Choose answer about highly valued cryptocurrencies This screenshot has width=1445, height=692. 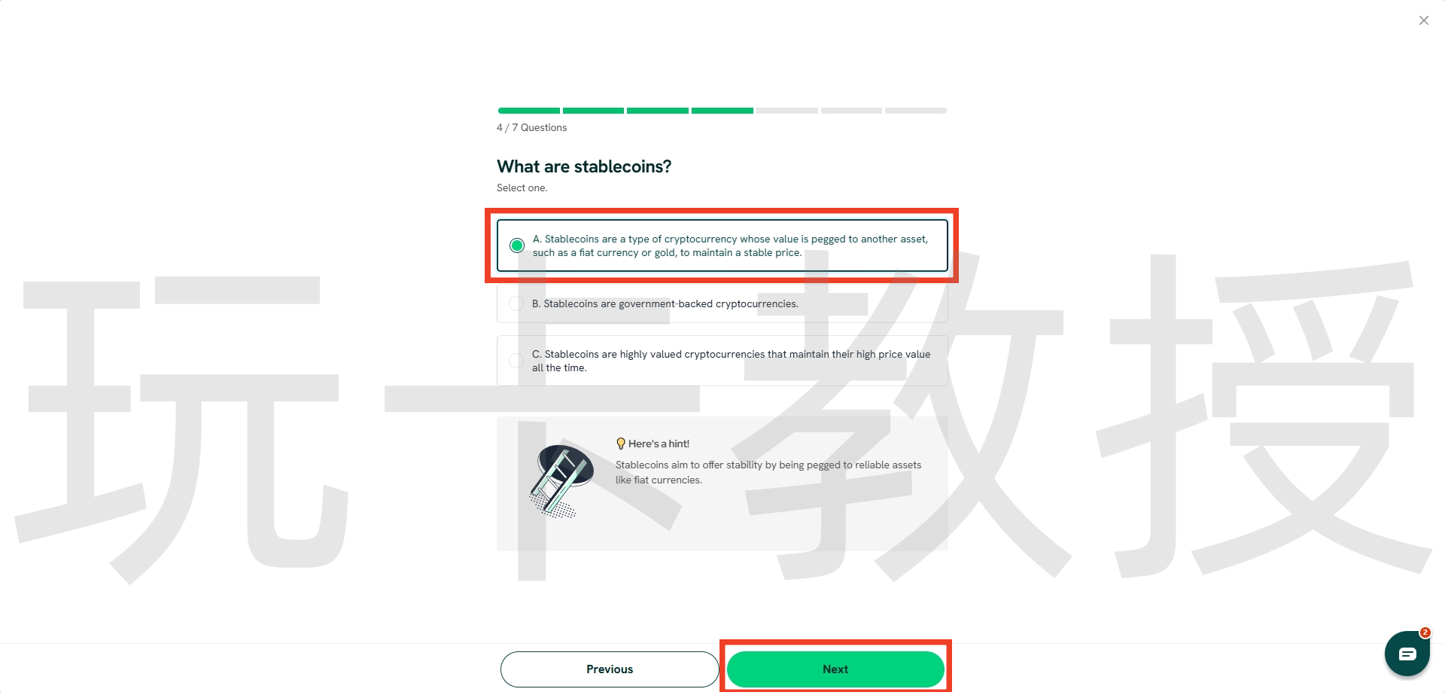[731, 361]
